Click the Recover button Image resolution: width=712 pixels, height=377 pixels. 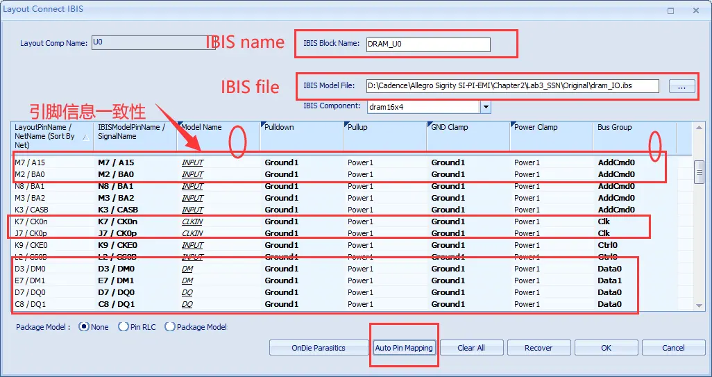point(538,348)
